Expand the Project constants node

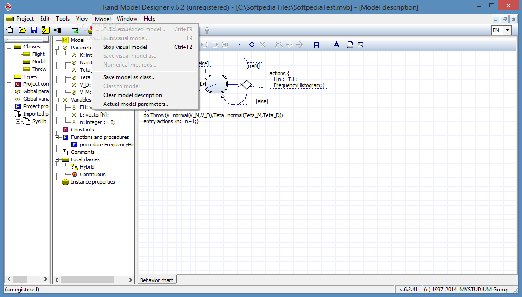coord(9,84)
